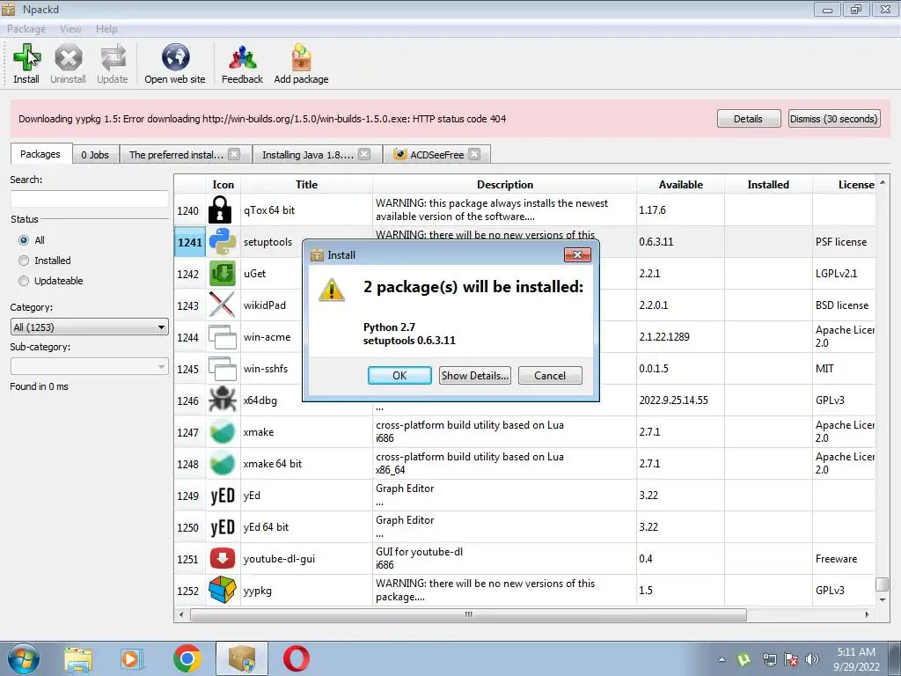Close The preferred instal... tab
901x676 pixels.
234,154
